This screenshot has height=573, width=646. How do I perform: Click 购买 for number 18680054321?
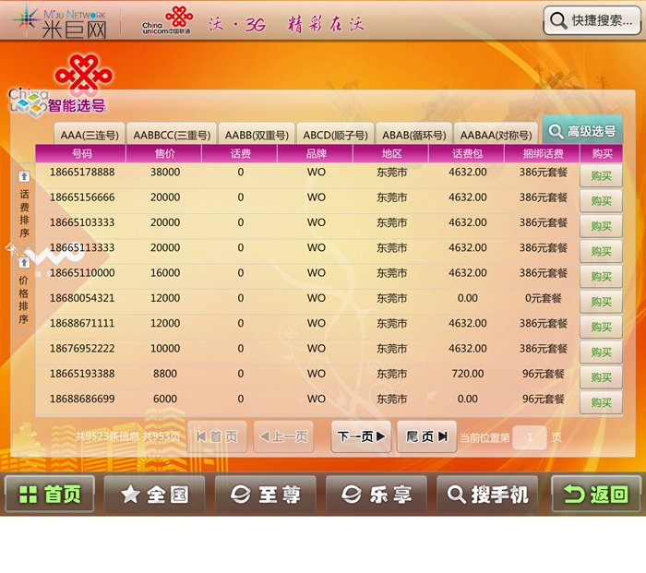(601, 302)
